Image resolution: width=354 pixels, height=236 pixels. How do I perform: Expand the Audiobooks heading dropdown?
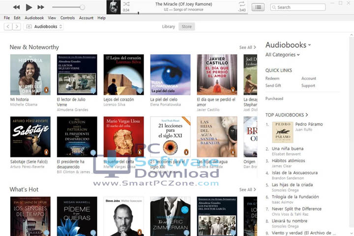coord(288,45)
